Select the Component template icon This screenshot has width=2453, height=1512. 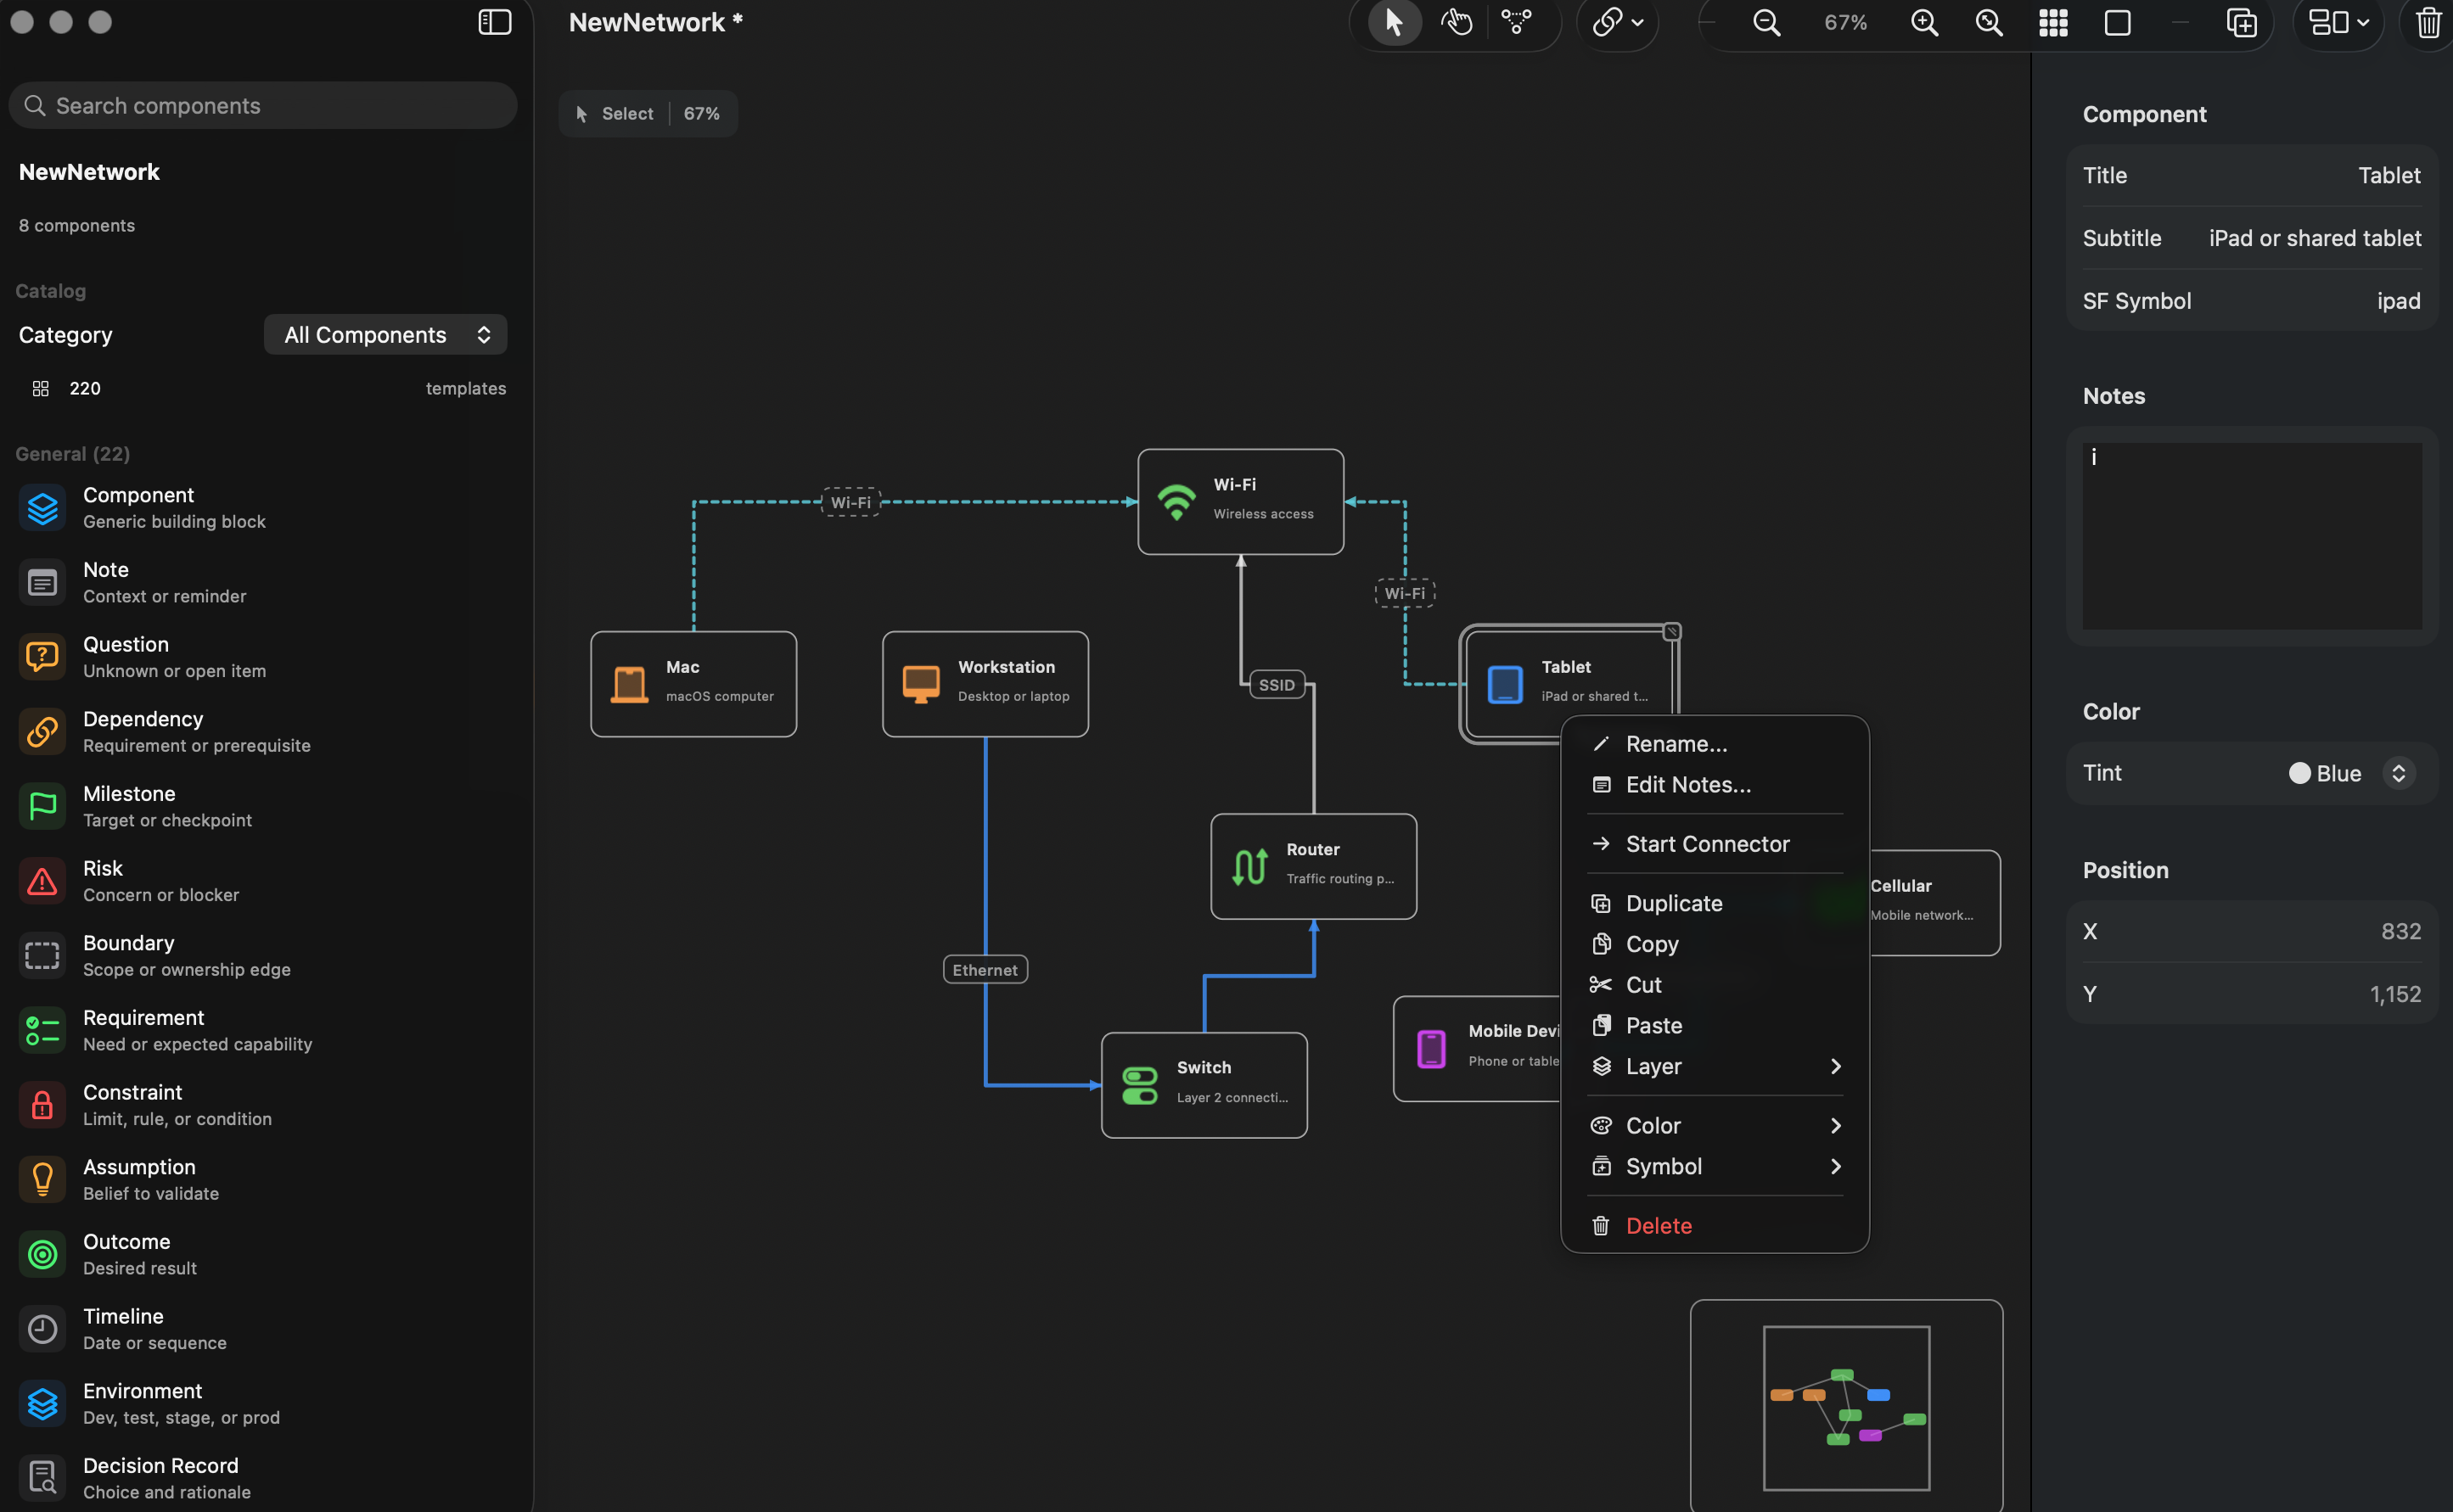coord(42,508)
